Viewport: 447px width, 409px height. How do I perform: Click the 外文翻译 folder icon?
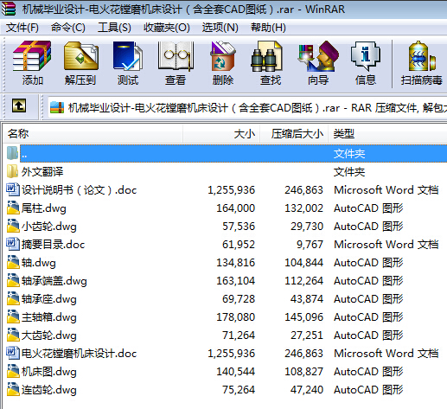tap(12, 171)
